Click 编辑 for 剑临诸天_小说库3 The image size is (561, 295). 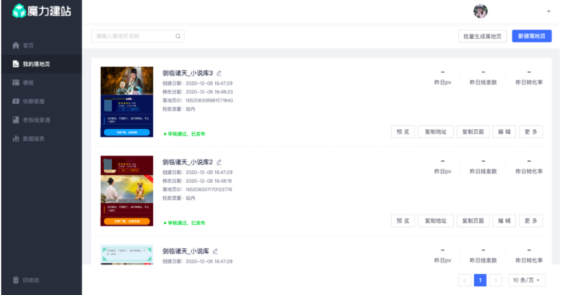[x=504, y=132]
